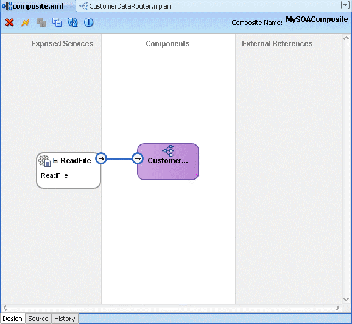Viewport: 352px width, 324px height.
Task: Click the blue overlapping windows toolbar icon
Action: [57, 23]
